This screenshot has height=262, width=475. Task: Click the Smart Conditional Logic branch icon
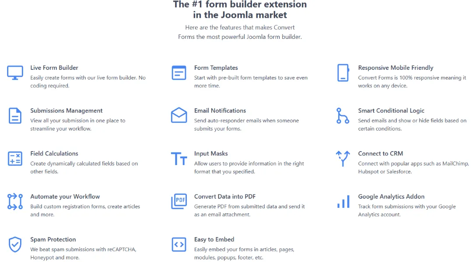[343, 115]
